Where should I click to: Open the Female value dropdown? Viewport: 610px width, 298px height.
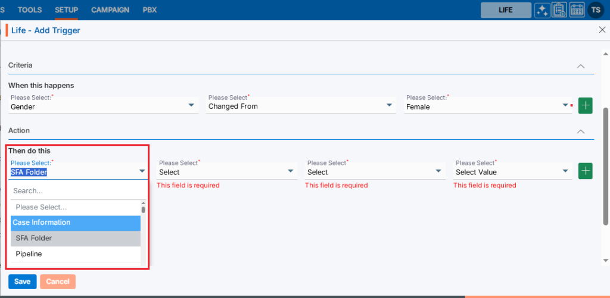(487, 107)
